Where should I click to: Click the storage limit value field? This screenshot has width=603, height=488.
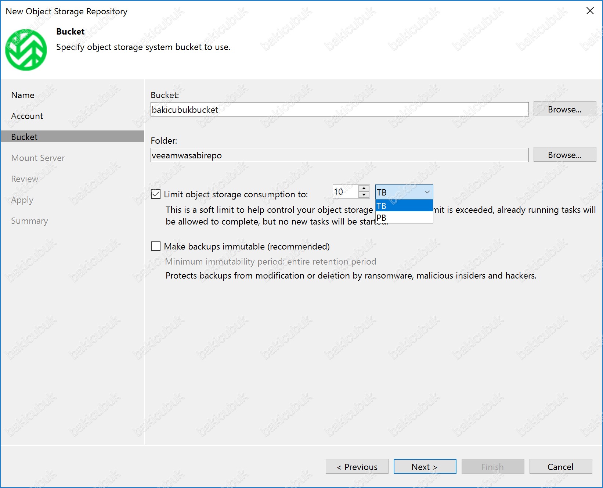click(345, 192)
